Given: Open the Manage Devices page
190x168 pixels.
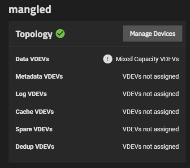Looking at the screenshot, I should (152, 34).
